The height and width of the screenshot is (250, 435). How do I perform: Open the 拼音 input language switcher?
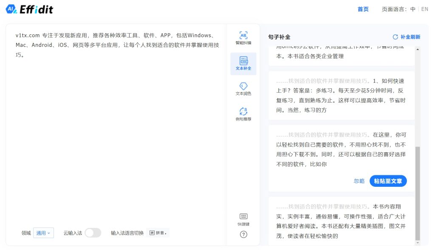(x=158, y=233)
